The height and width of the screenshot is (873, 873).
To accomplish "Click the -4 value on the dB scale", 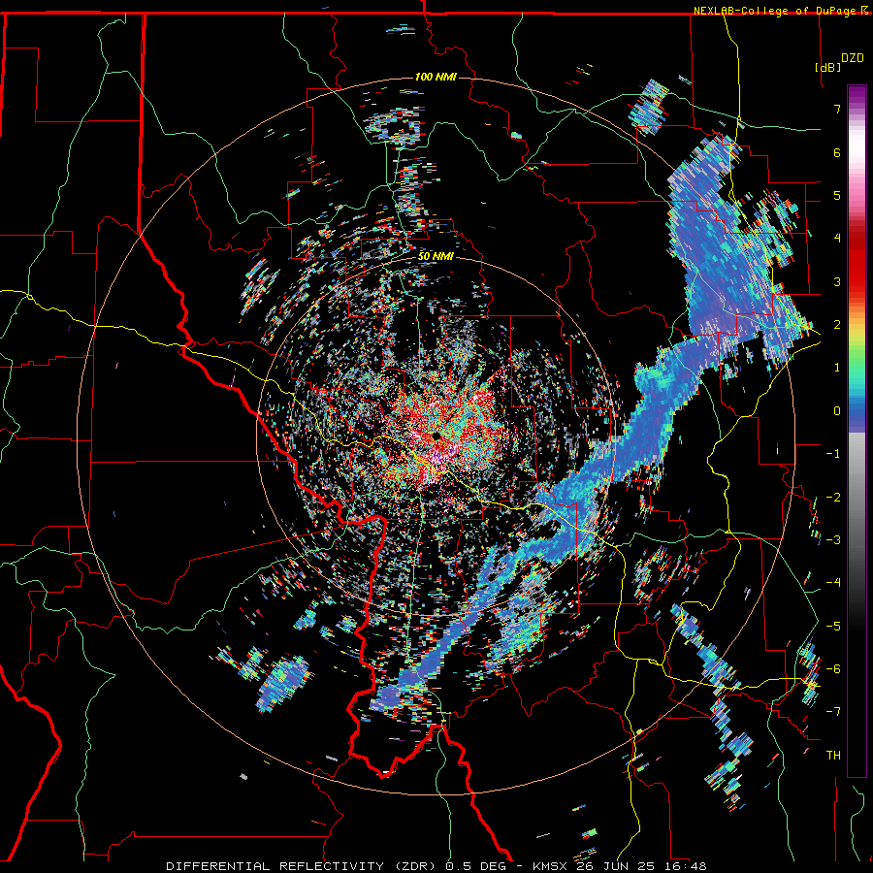I will click(833, 583).
